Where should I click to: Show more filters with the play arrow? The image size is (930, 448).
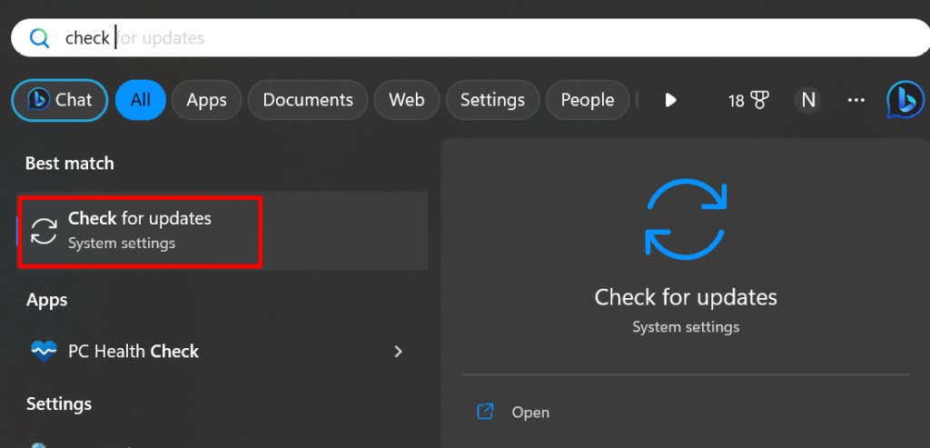[671, 100]
